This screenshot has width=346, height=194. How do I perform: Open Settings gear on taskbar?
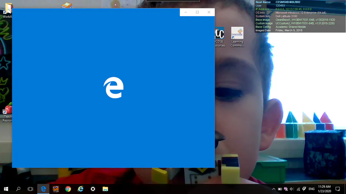tap(93, 189)
